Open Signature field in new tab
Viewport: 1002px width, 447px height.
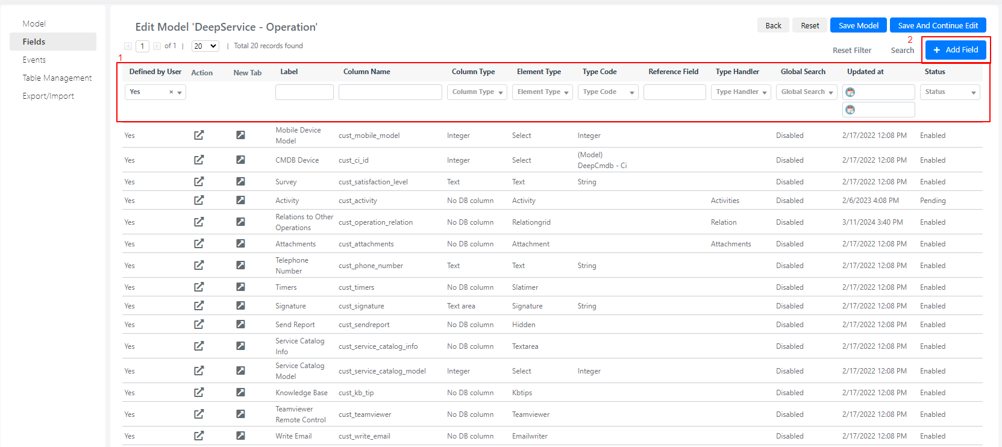pos(240,305)
